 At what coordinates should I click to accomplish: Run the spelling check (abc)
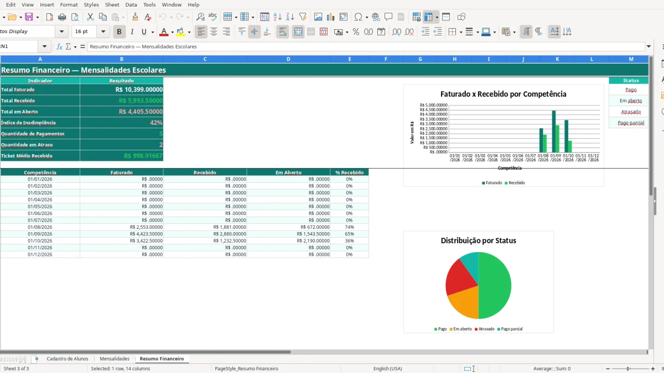click(212, 17)
